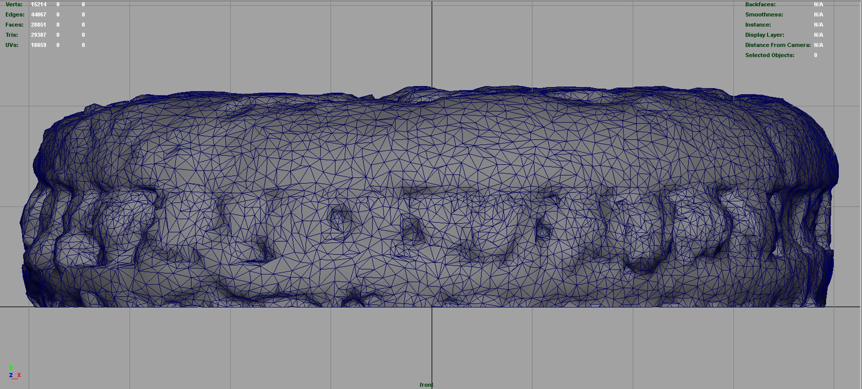This screenshot has width=862, height=389.
Task: Click the N/A value beside Distance From Camera
Action: coord(818,45)
